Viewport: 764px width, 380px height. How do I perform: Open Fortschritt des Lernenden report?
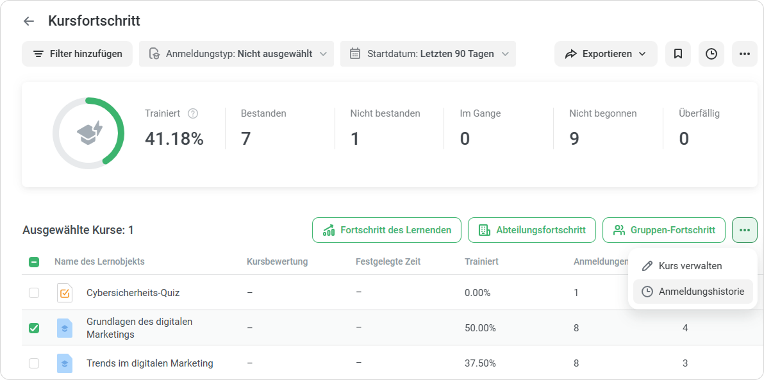pos(386,230)
